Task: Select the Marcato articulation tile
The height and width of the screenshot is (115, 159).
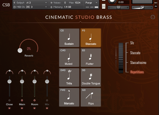Action: point(69,97)
